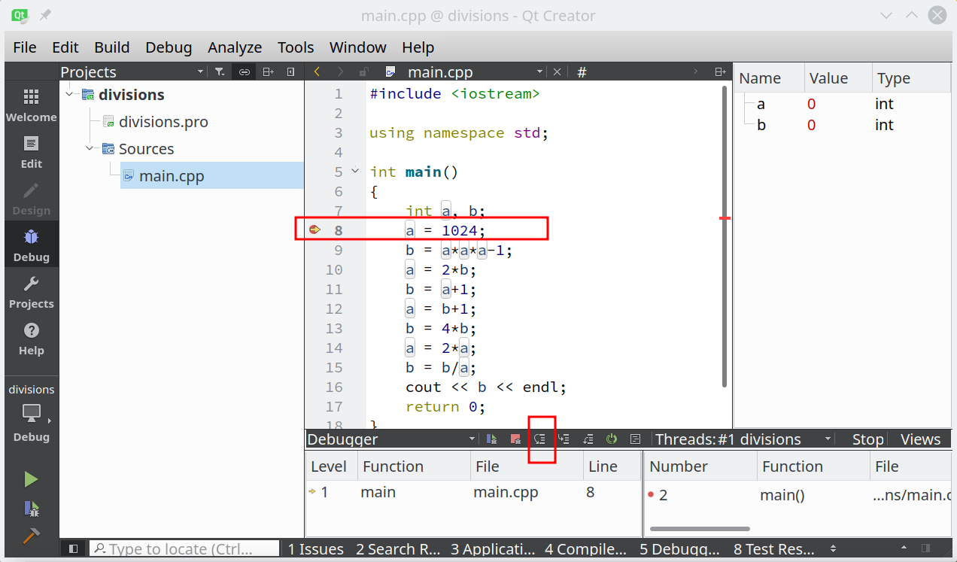Viewport: 957px width, 562px height.
Task: Open the divisions Debug kit selector
Action: click(31, 412)
